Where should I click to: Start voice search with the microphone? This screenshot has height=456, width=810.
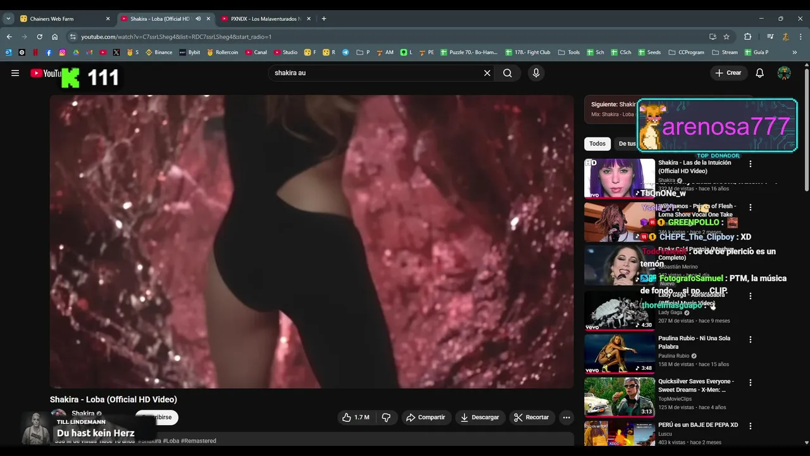pyautogui.click(x=536, y=73)
